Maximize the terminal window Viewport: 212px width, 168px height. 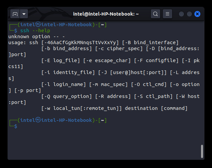[x=189, y=14]
